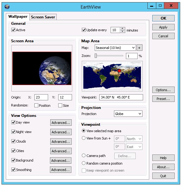Click the world map in Map Area
The height and width of the screenshot is (186, 182).
point(112,76)
